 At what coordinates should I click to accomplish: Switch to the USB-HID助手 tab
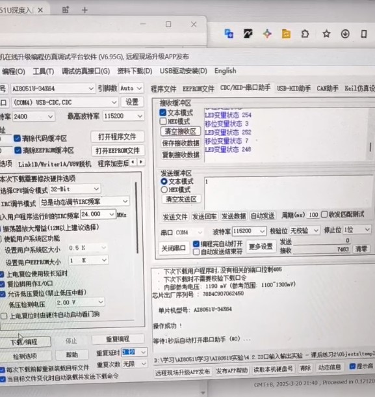[294, 88]
